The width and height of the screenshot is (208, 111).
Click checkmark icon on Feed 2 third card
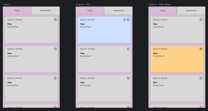128,78
